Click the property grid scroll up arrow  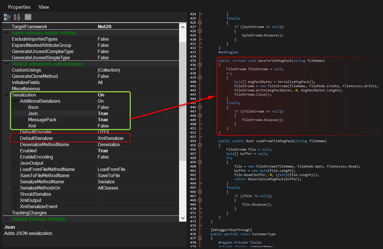[x=183, y=27]
